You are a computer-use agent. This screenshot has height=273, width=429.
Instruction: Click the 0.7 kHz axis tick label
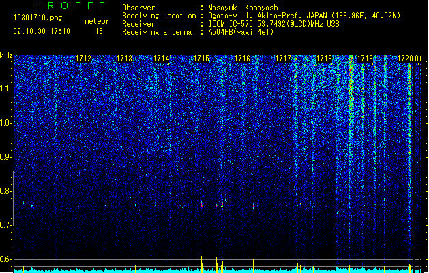(6, 225)
